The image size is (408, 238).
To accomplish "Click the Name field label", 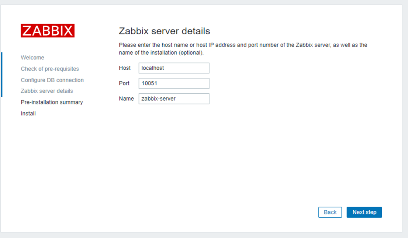I will point(126,99).
